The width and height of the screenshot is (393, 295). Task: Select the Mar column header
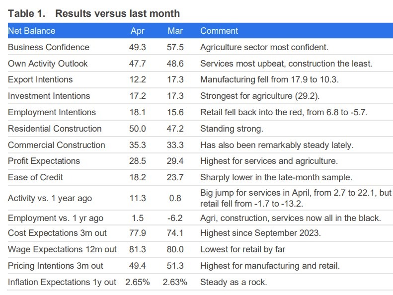(175, 31)
